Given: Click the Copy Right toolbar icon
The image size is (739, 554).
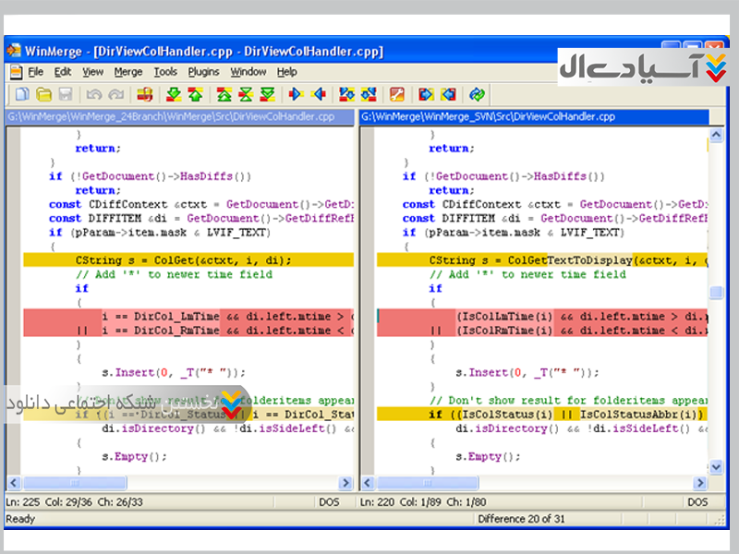Looking at the screenshot, I should click(297, 94).
